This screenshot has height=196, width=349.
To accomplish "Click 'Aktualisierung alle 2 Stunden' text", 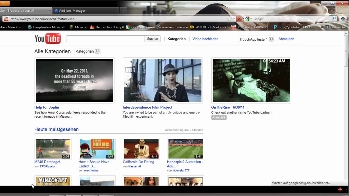I will 184,130.
